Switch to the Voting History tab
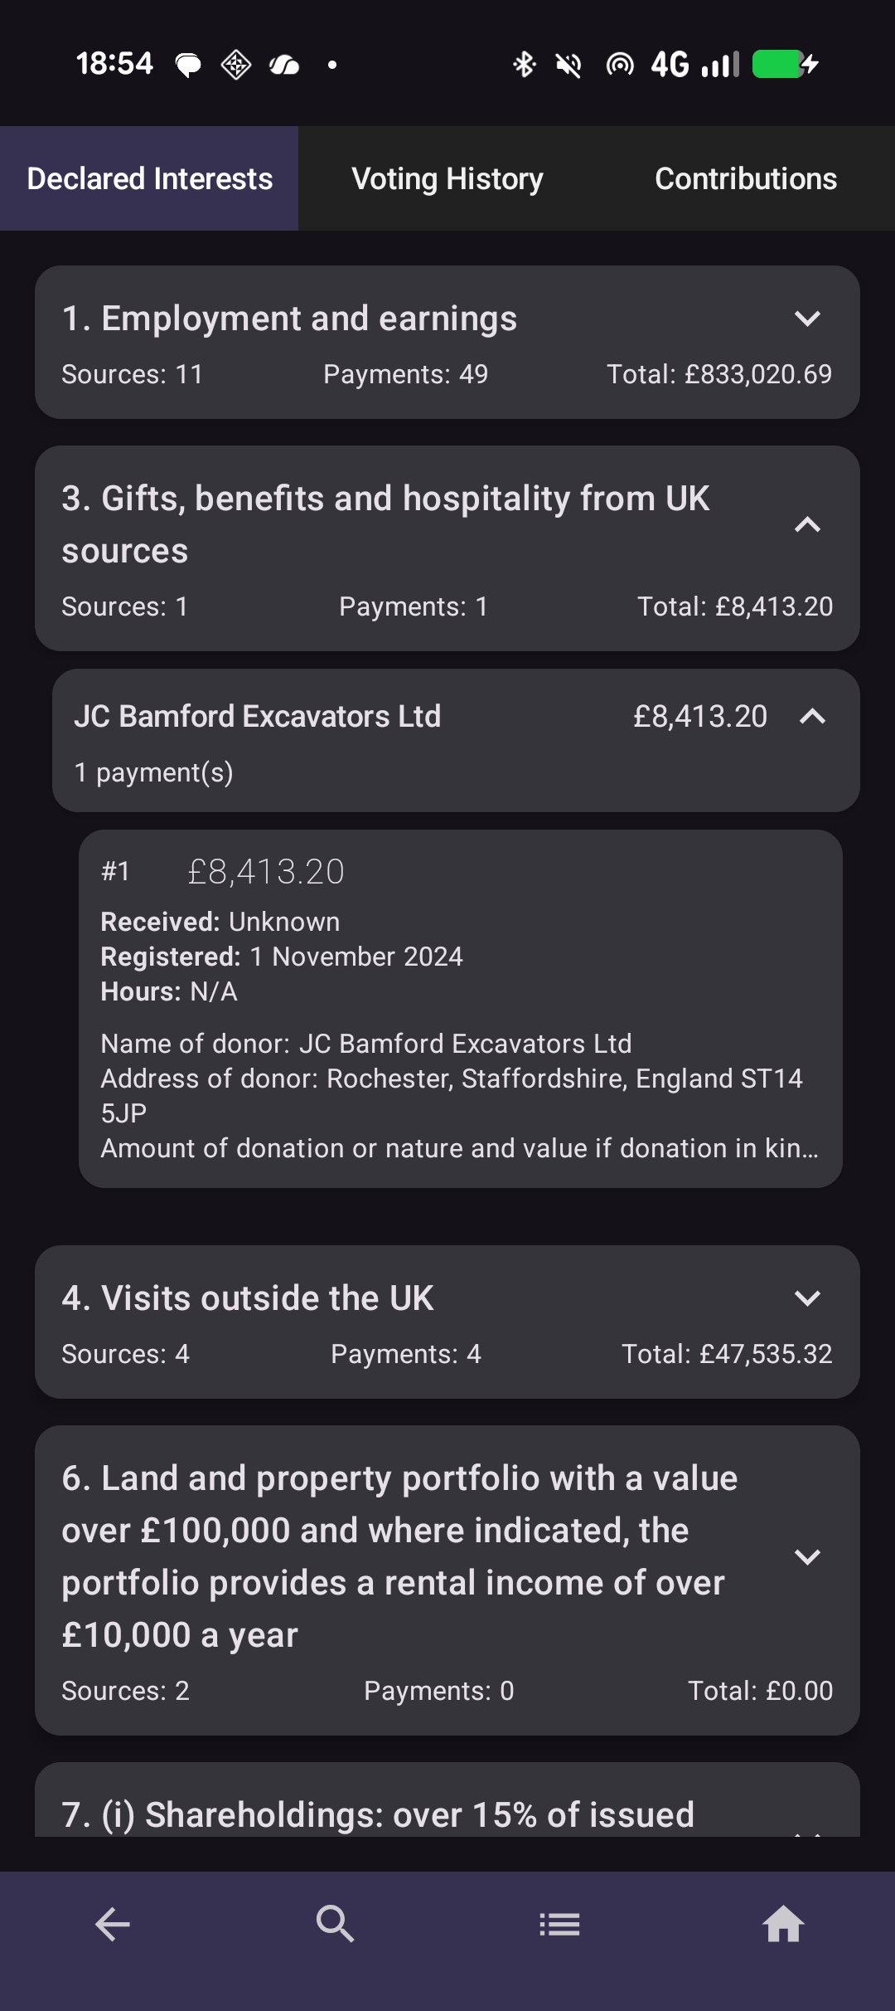Screen dimensions: 895x2011 pos(447,178)
